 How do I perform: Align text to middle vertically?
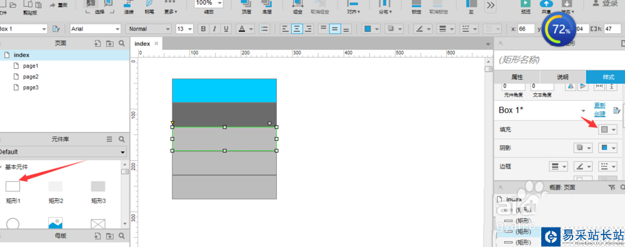335,29
